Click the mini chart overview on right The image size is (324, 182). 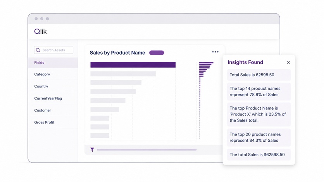pyautogui.click(x=206, y=100)
